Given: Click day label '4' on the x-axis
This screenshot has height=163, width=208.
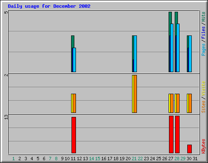Looking at the screenshot, I should tap(32, 159).
